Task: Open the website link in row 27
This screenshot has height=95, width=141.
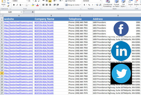Action: tap(18, 93)
